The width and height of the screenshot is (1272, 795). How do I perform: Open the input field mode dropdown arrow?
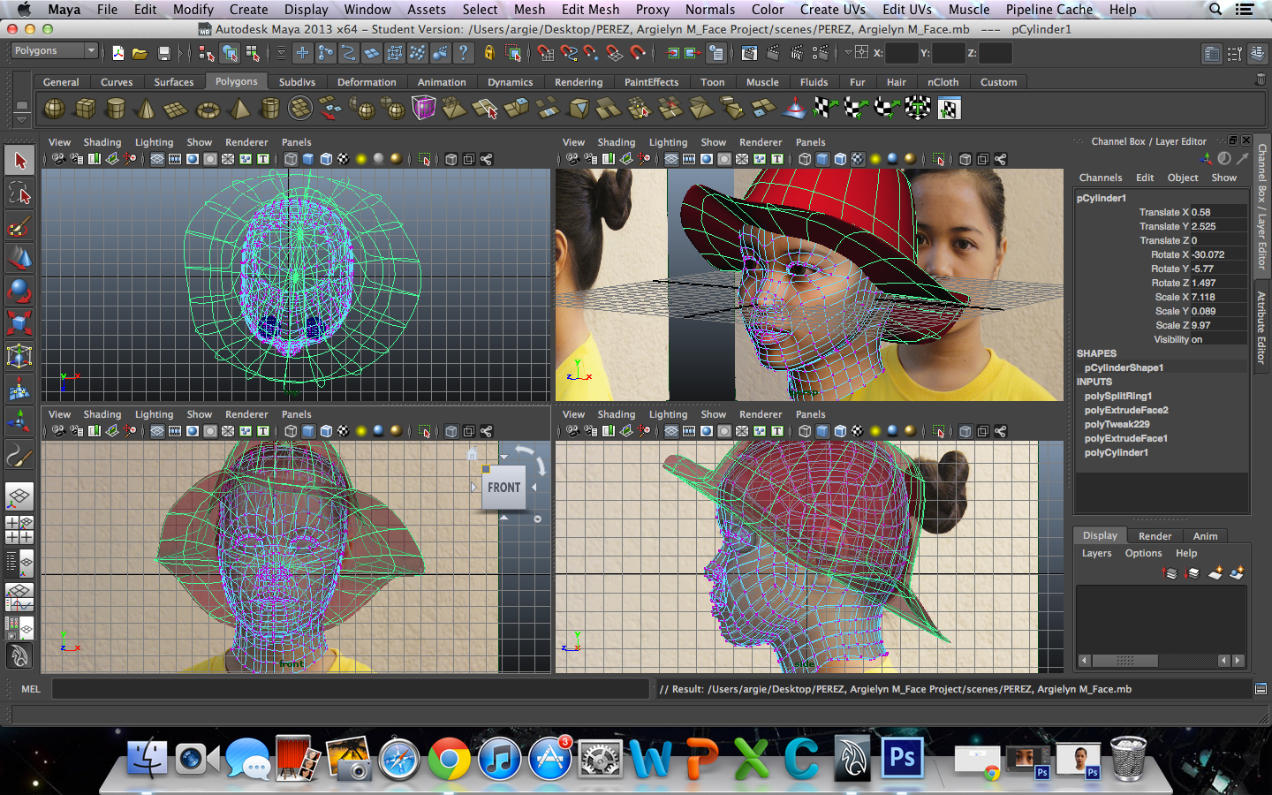coord(848,52)
